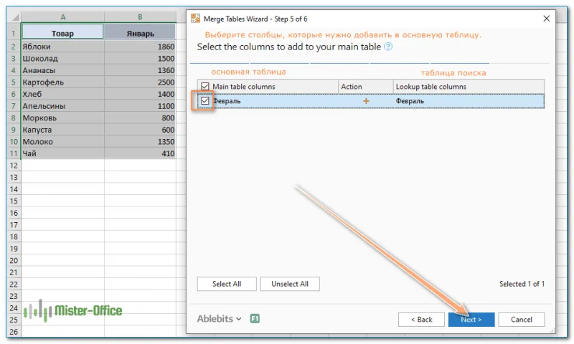This screenshot has width=574, height=344.
Task: Click the Unselect All button
Action: pos(290,284)
